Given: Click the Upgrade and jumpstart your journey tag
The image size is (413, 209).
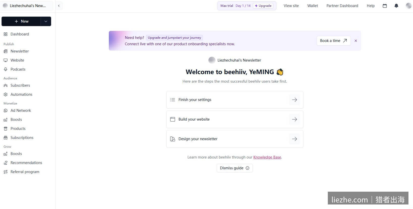Looking at the screenshot, I should [x=174, y=38].
